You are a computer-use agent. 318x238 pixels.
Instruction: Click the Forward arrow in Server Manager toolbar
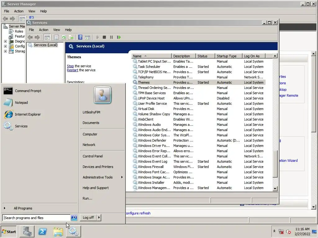12,19
